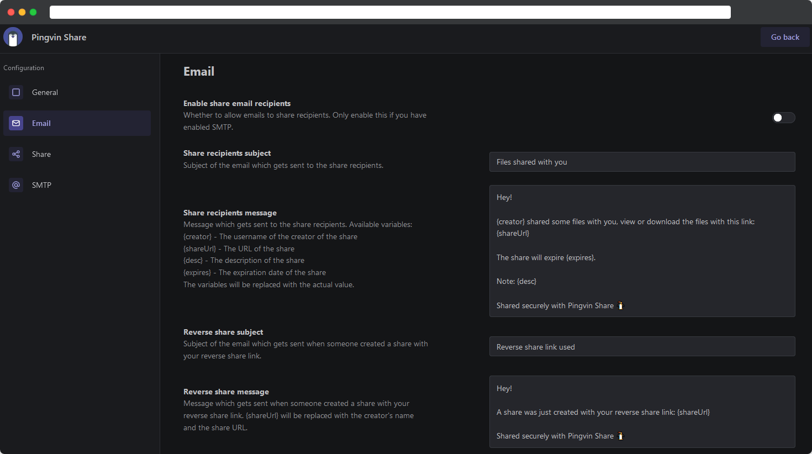812x454 pixels.
Task: Click the Share recipients message text area
Action: 642,251
